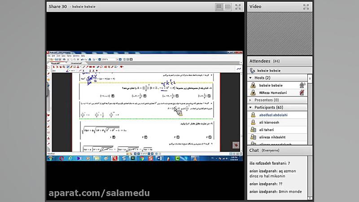
Task: Expand the Presenters (0) group
Action: pyautogui.click(x=250, y=100)
